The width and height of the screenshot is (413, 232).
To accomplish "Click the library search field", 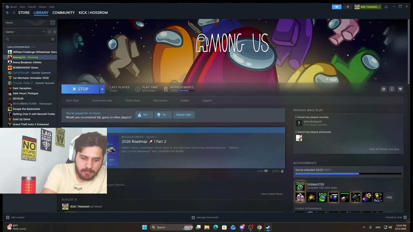I will click(27, 39).
